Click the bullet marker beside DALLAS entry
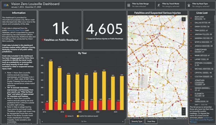 pos(191,23)
